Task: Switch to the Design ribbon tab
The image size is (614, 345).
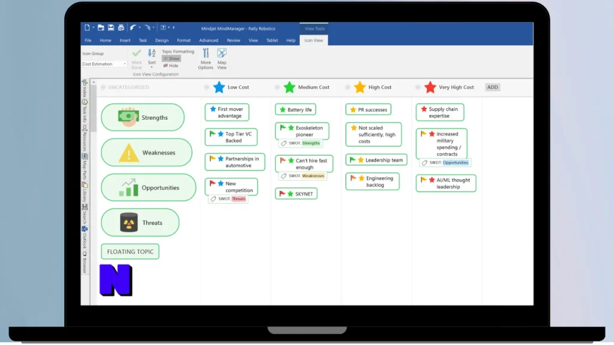Action: coord(162,40)
